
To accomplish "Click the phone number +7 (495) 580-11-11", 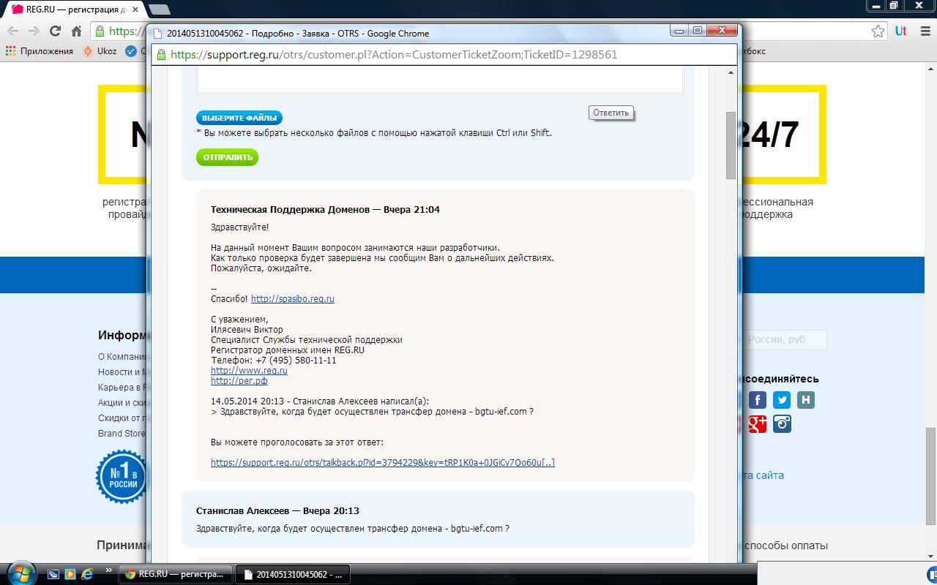I will click(296, 361).
